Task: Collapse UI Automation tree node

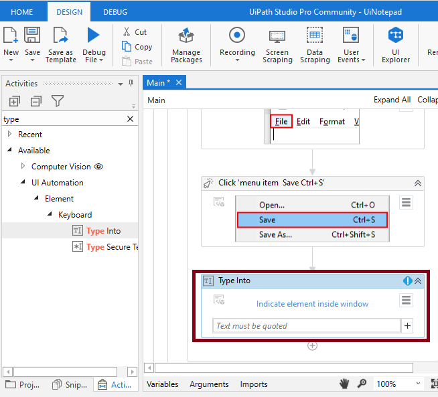Action: (x=23, y=182)
